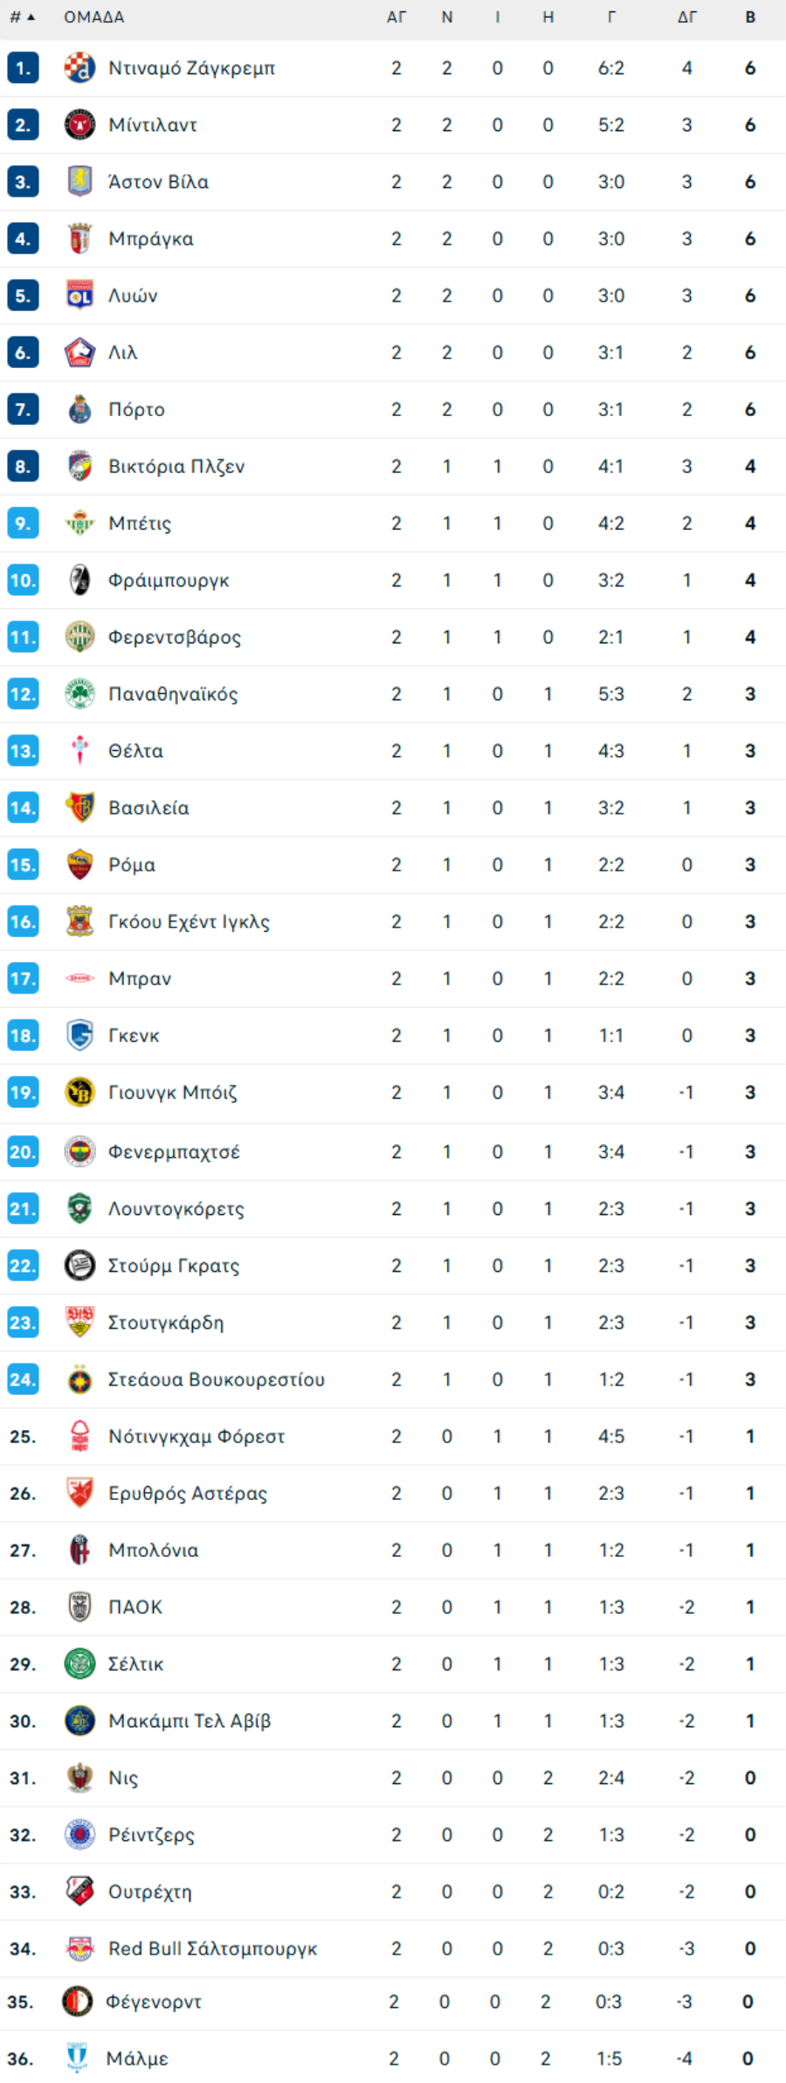The width and height of the screenshot is (786, 2083).
Task: Sort by the ΔΓ goal difference header
Action: pyautogui.click(x=687, y=17)
